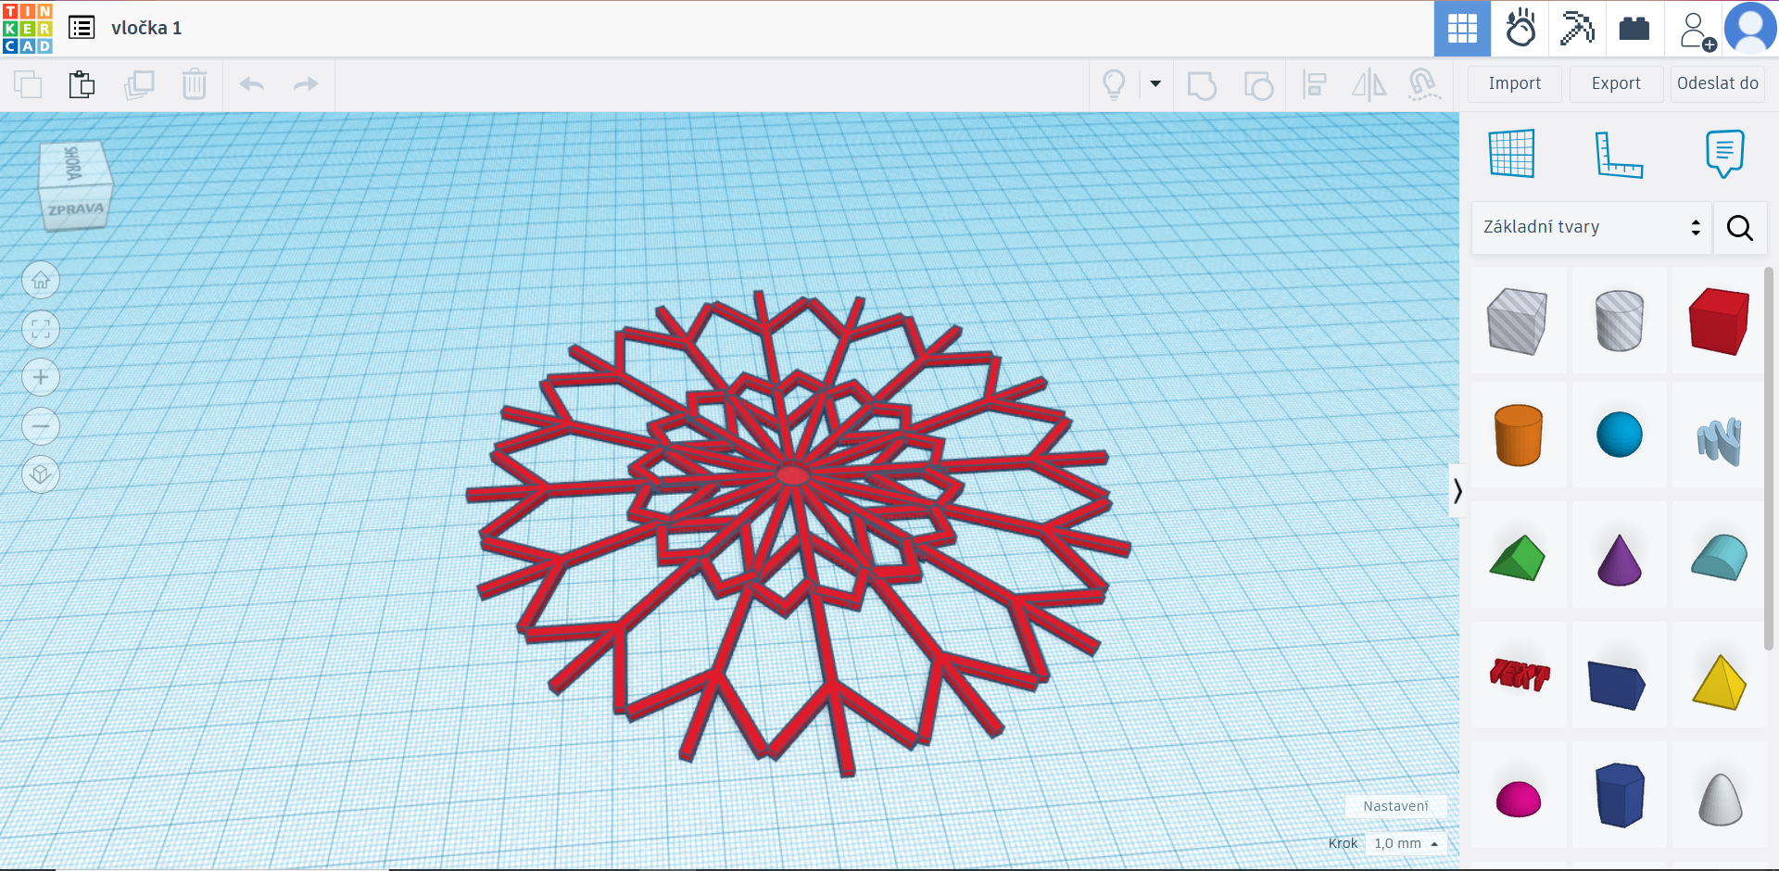Duplicate the selected shape
This screenshot has width=1779, height=871.
click(139, 84)
